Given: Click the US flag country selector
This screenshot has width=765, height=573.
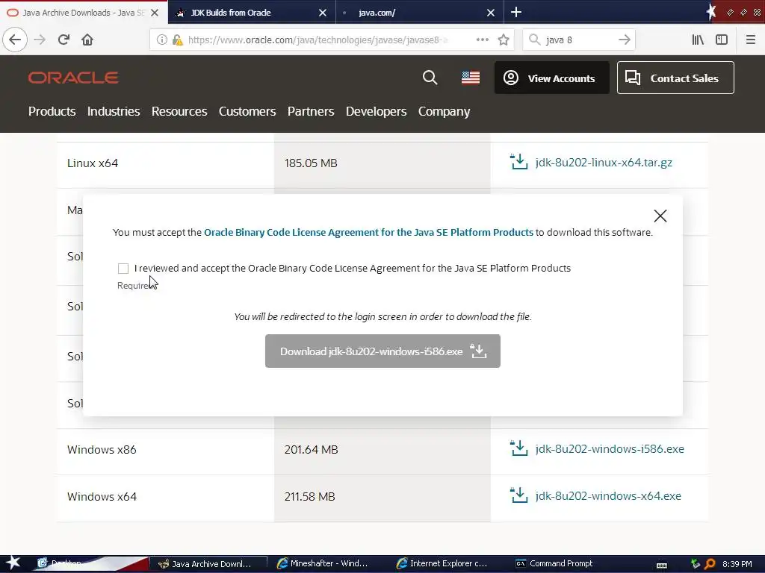Looking at the screenshot, I should pos(471,78).
